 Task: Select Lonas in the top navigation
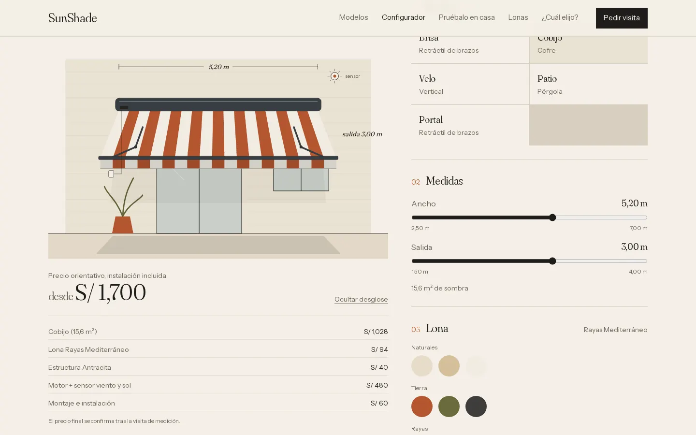coord(518,17)
